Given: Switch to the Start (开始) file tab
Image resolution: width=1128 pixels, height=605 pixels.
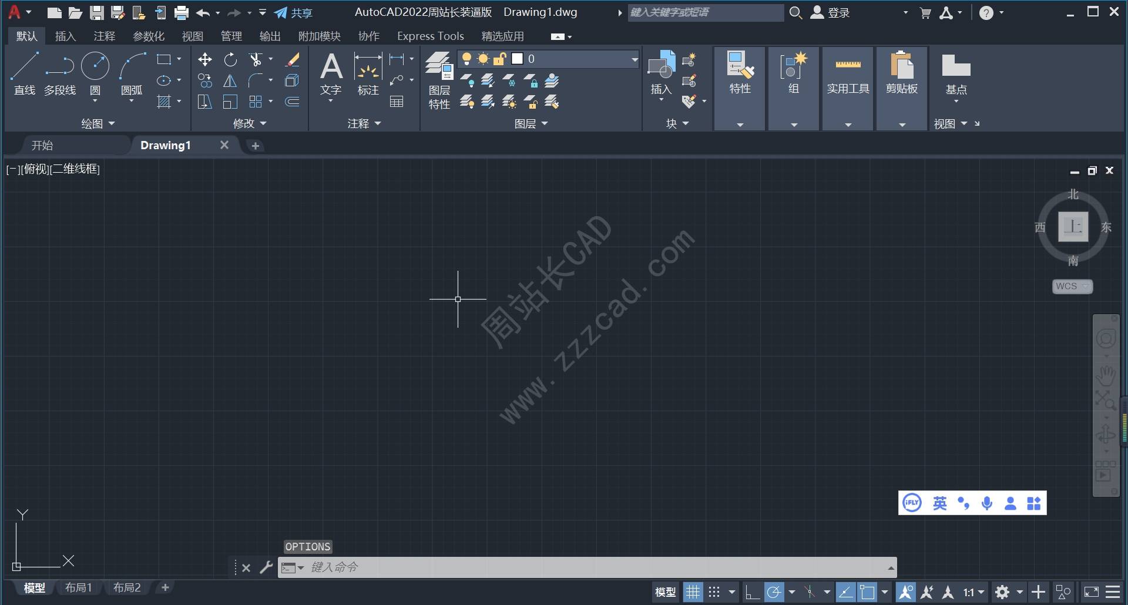Looking at the screenshot, I should point(42,145).
